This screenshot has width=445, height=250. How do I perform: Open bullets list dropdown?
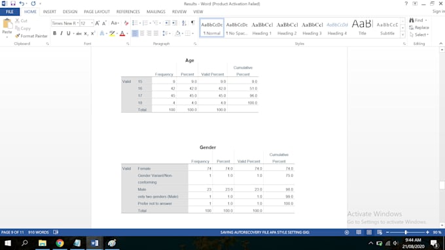click(140, 23)
